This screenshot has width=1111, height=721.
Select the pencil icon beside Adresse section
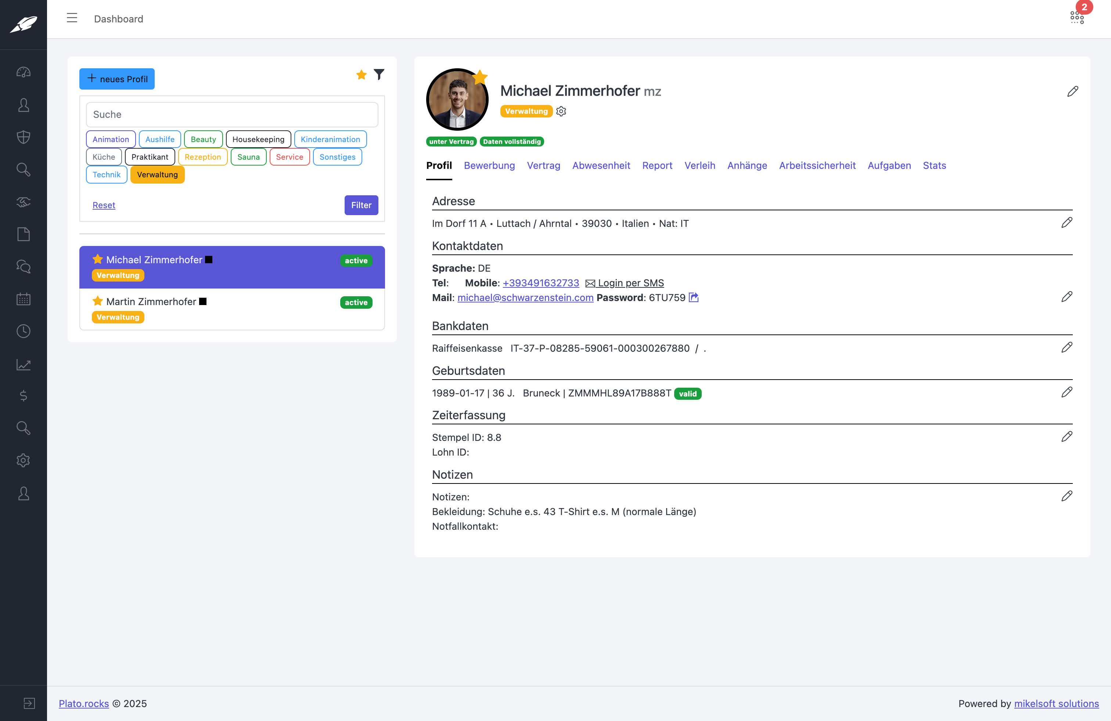1067,222
